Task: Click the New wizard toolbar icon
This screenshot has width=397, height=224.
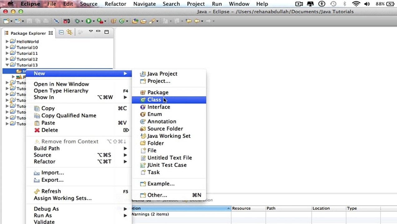Action: pos(6,21)
